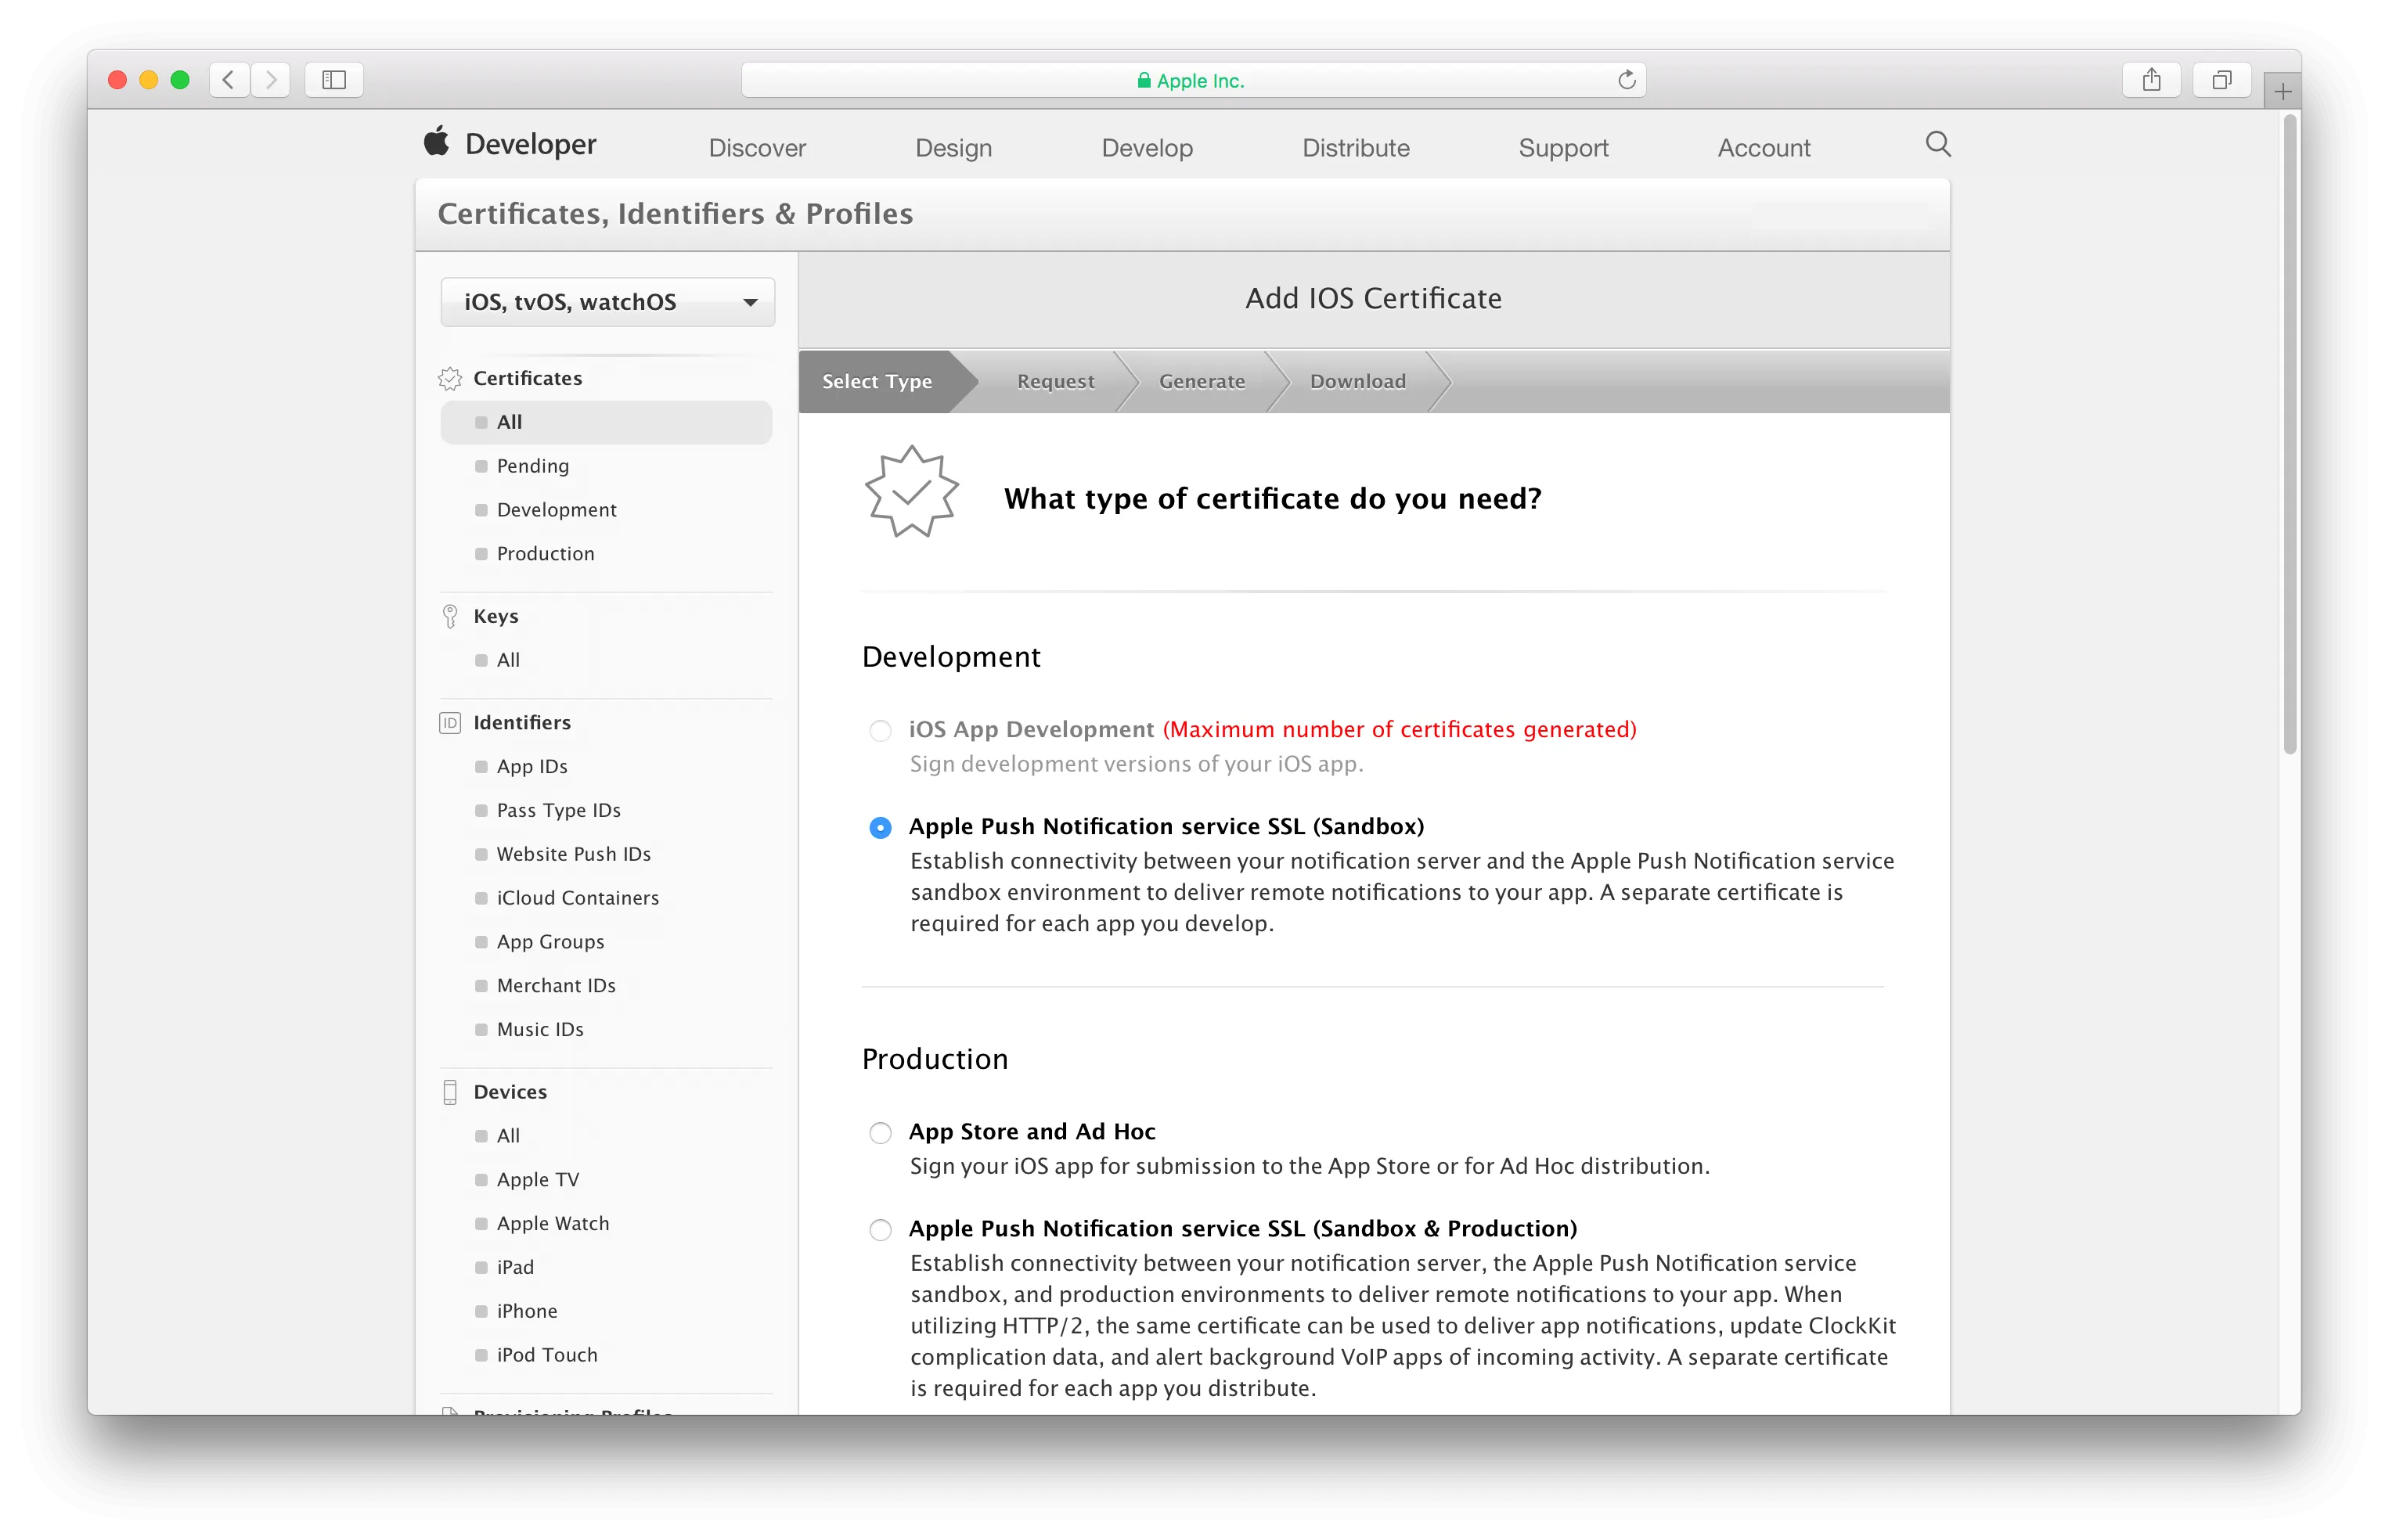Open Website Push IDs
Image resolution: width=2389 pixels, height=1540 pixels.
573,854
